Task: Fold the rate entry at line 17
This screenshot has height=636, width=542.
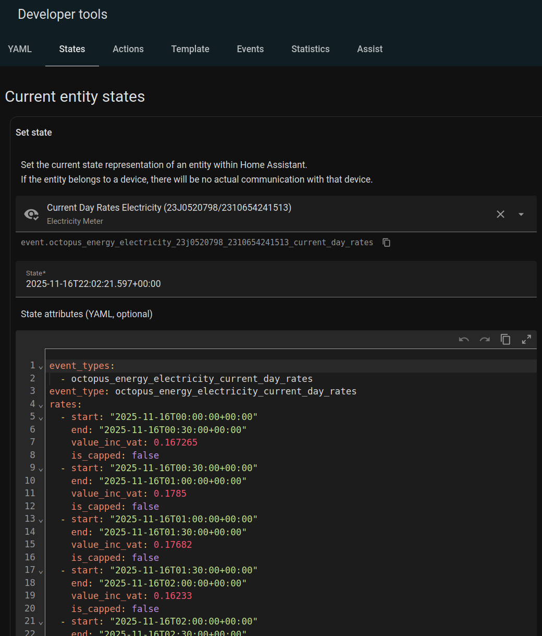Action: point(41,571)
